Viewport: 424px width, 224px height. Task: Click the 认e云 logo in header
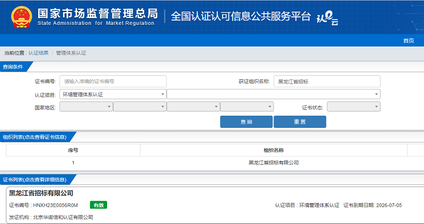click(327, 17)
